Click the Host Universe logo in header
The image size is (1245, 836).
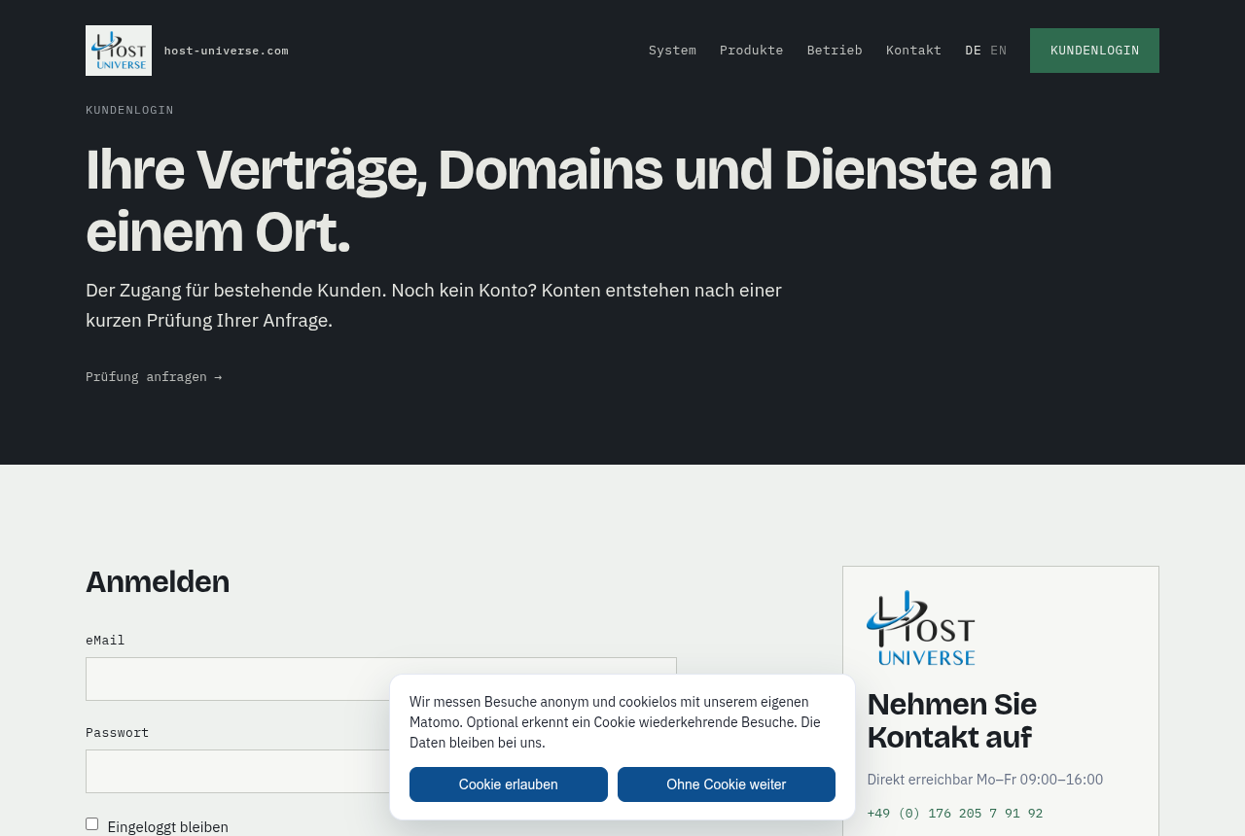119,51
